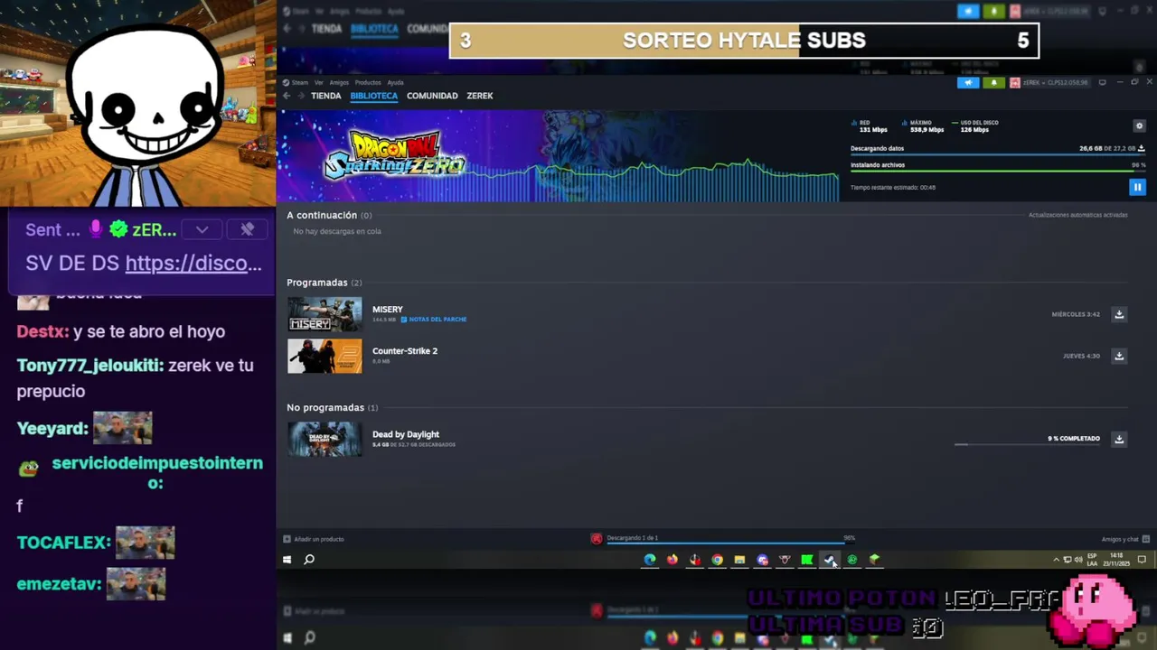
Task: Click Descargando 1 de 1 status bar
Action: [723, 539]
